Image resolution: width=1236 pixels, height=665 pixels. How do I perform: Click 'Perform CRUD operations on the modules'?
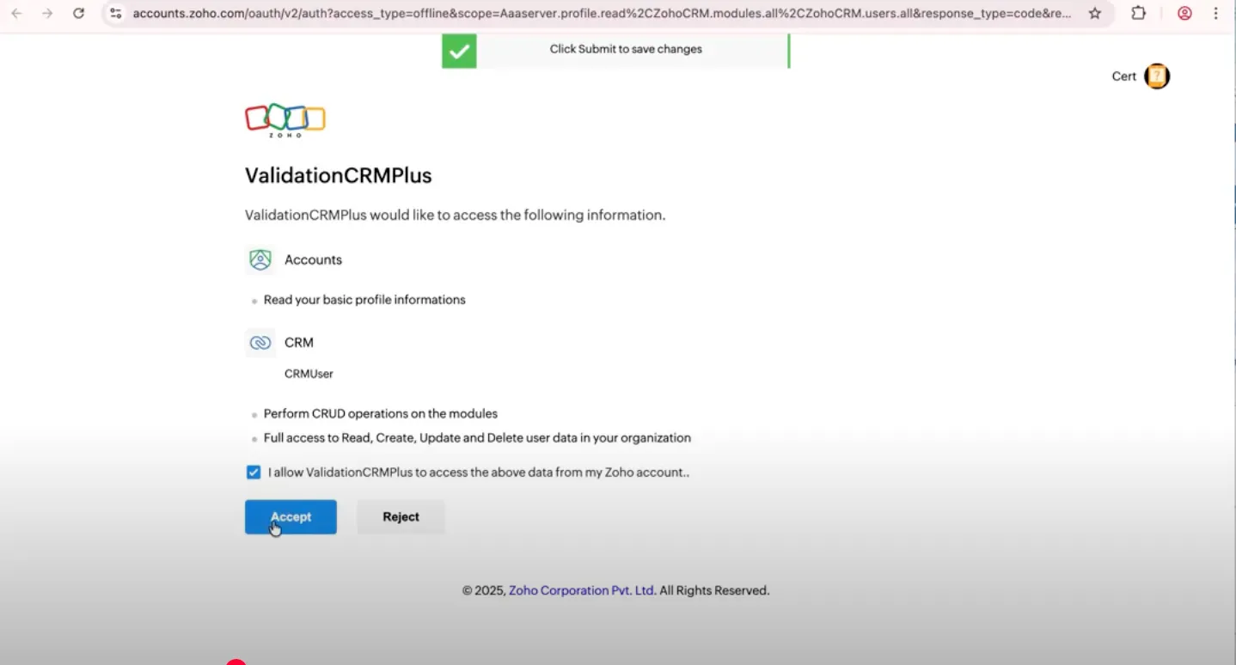coord(381,413)
